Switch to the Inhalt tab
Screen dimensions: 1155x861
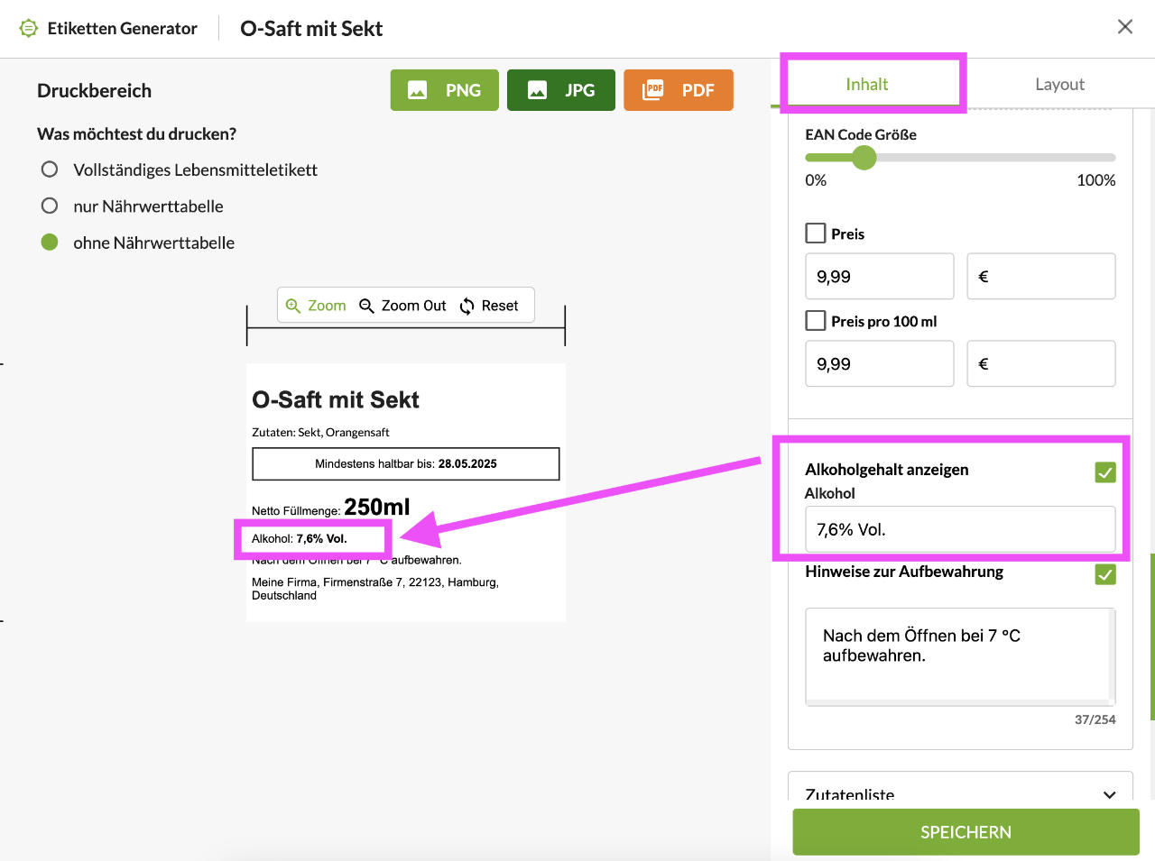(866, 84)
